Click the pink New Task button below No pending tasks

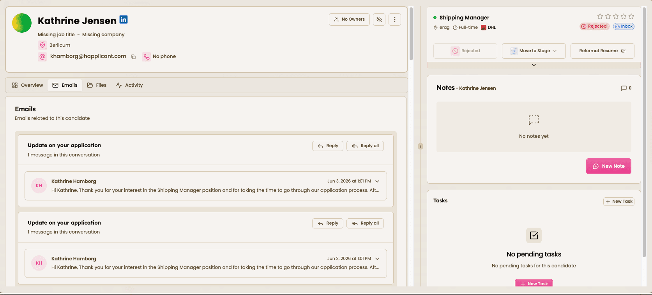tap(534, 283)
